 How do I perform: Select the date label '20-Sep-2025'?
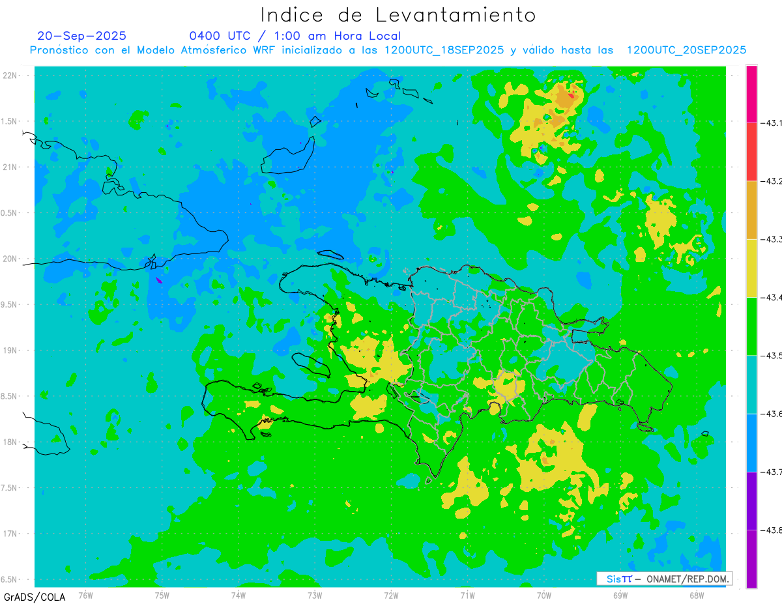82,36
